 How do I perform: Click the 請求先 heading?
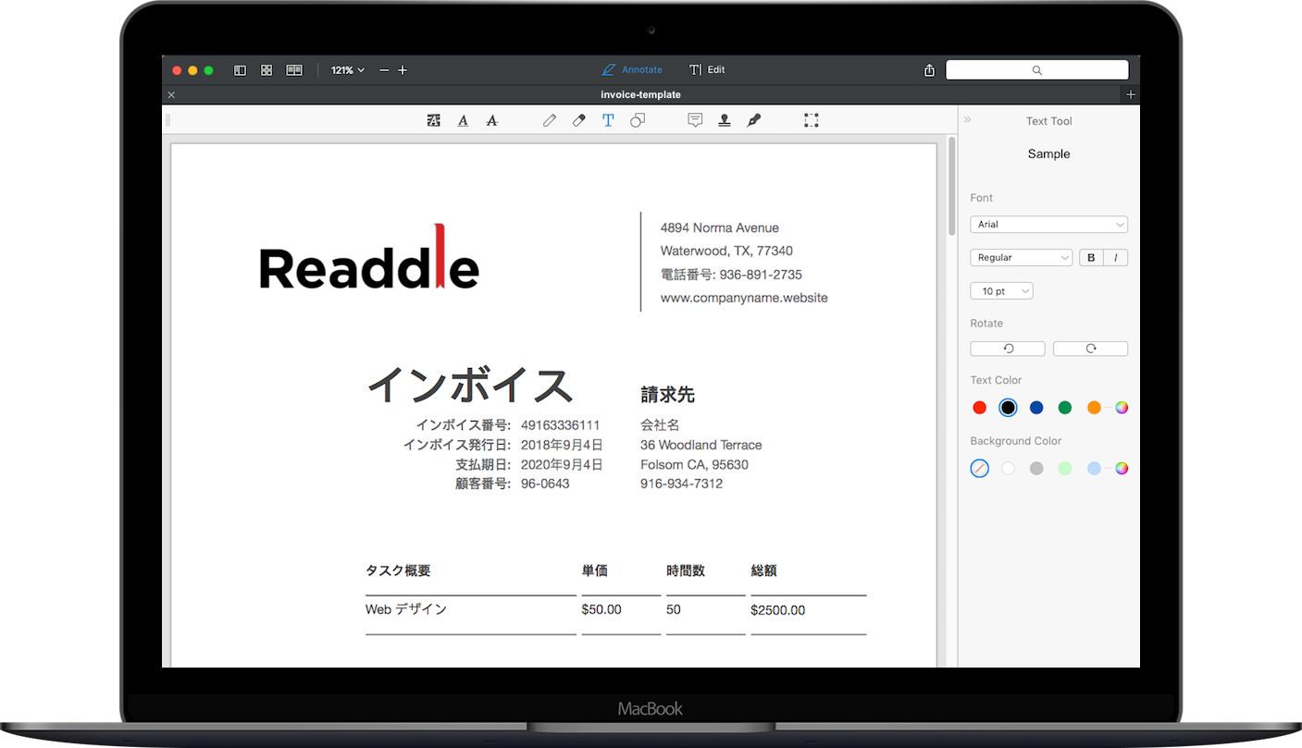coord(668,395)
